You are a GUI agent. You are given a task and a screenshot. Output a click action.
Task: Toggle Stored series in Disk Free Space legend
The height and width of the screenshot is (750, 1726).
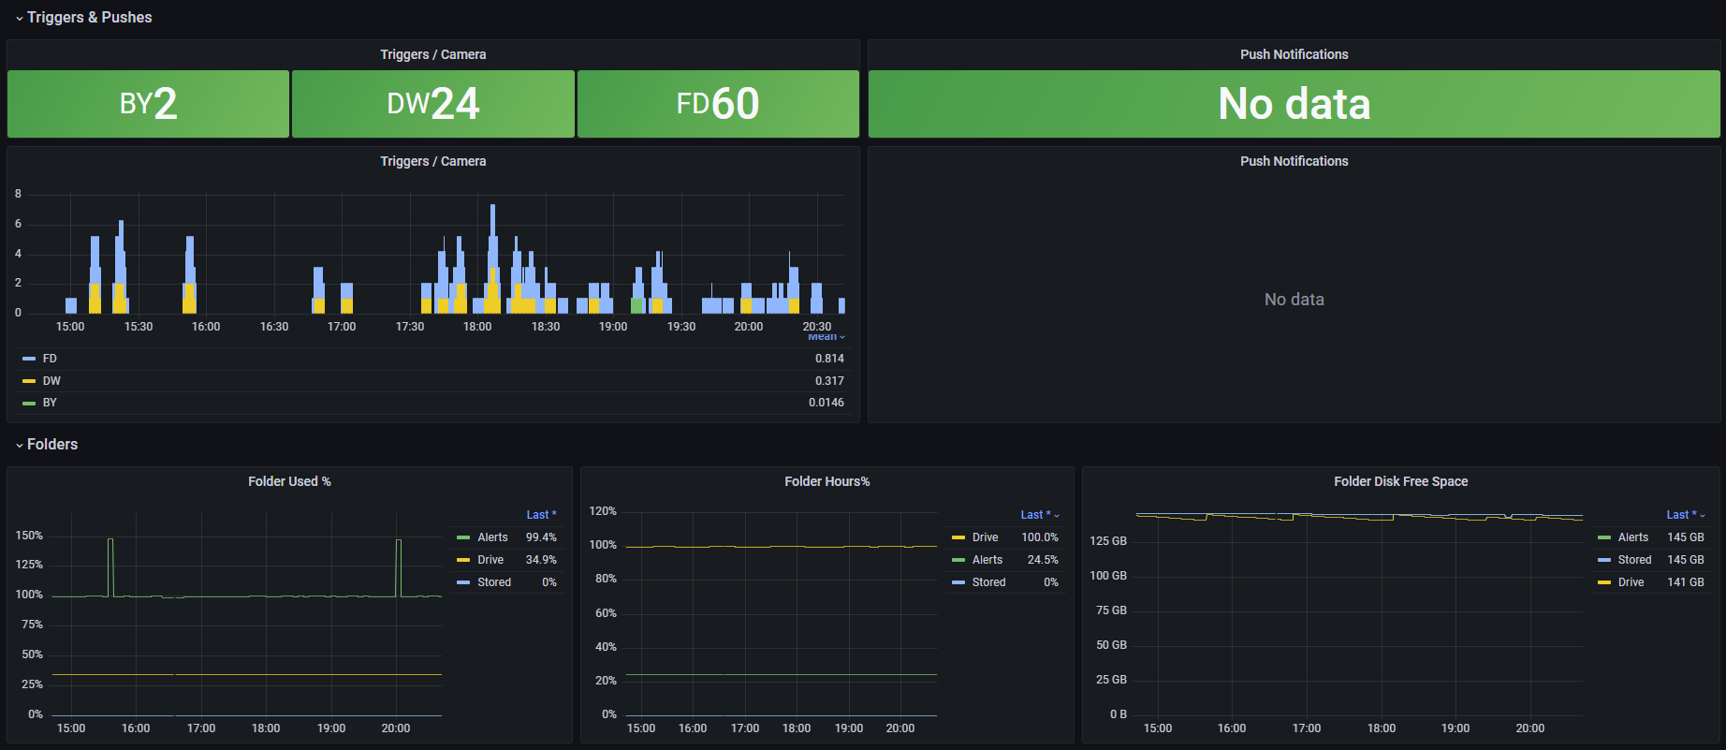pyautogui.click(x=1635, y=560)
